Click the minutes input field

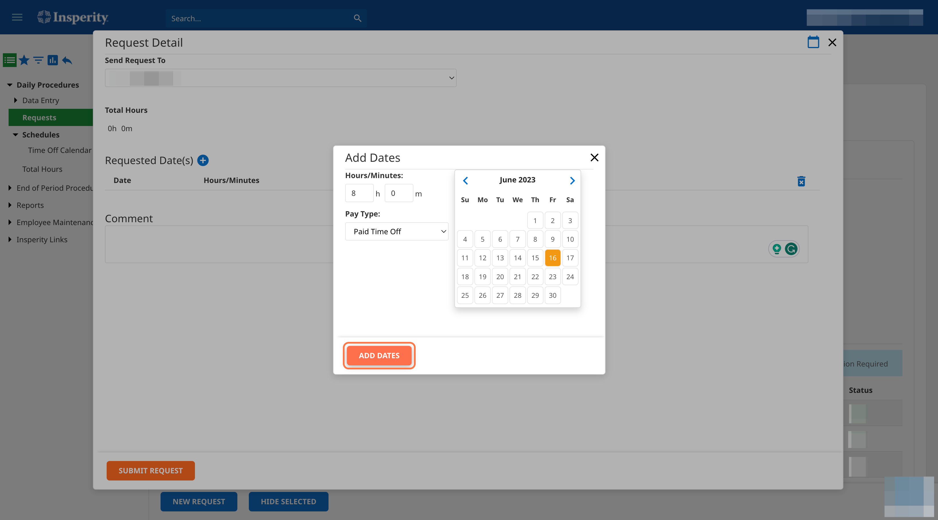(399, 193)
